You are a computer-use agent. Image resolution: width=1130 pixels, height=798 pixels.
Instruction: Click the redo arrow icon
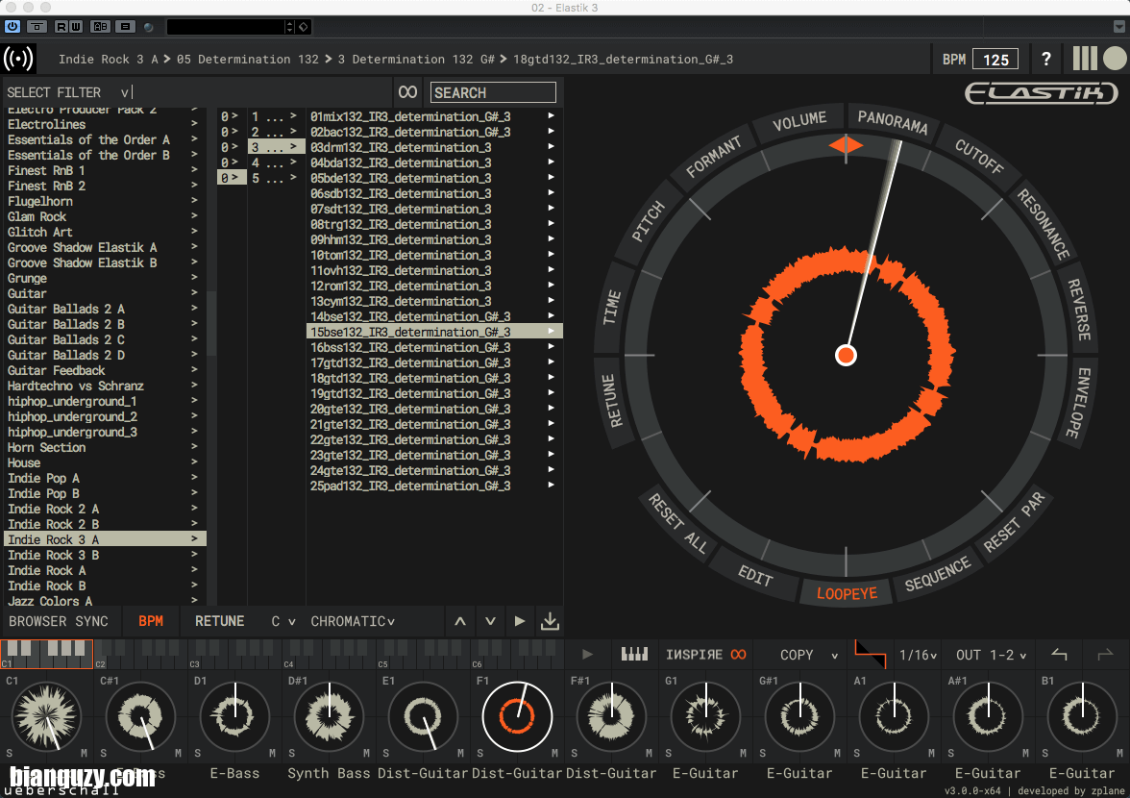coord(1105,655)
